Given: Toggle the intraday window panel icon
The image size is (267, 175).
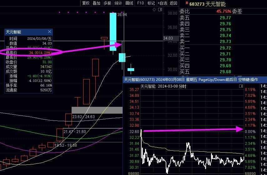Looking at the screenshot, I should point(241,86).
